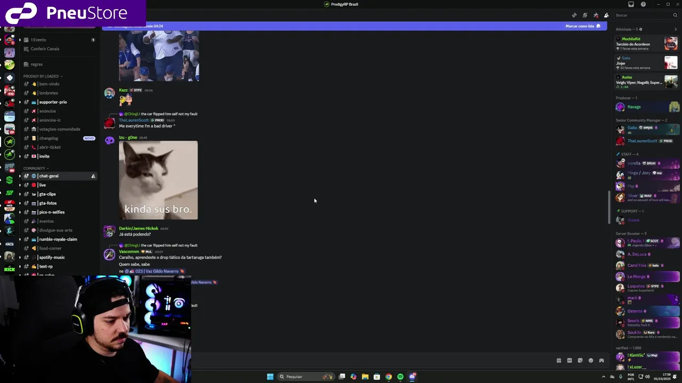This screenshot has width=682, height=383.
Task: Open the emoji picker icon
Action: [590, 361]
